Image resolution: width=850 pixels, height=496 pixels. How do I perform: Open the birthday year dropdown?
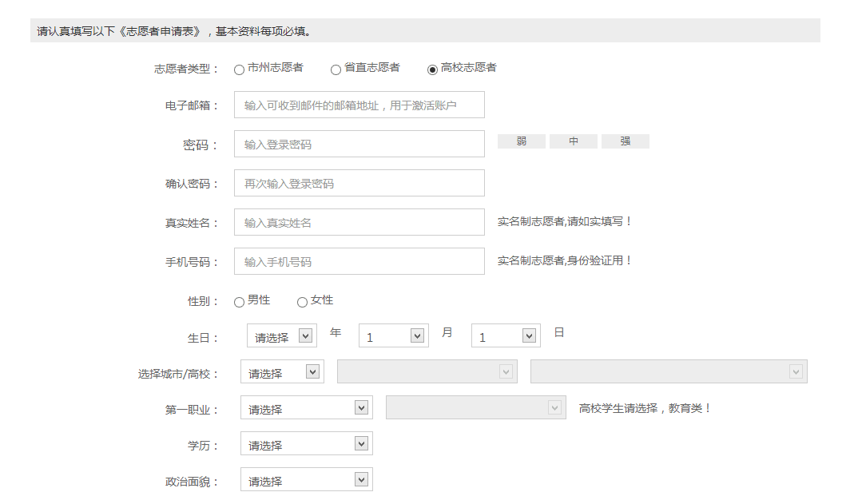point(281,336)
